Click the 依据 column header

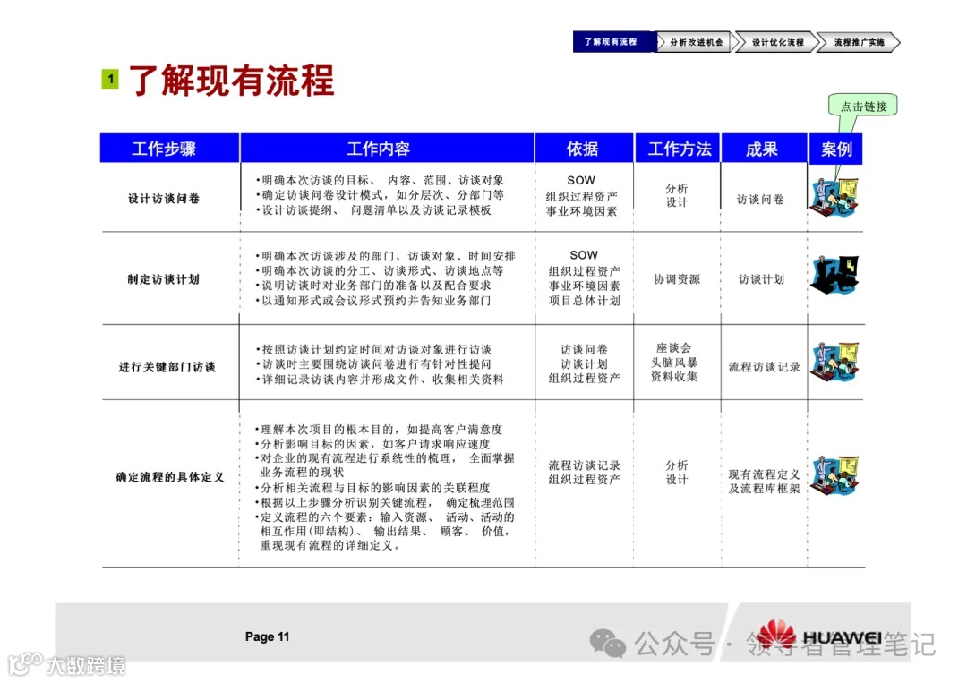click(x=583, y=148)
